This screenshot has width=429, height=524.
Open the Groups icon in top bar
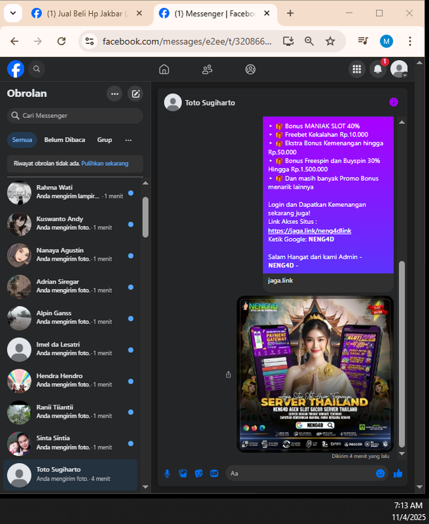(x=250, y=69)
